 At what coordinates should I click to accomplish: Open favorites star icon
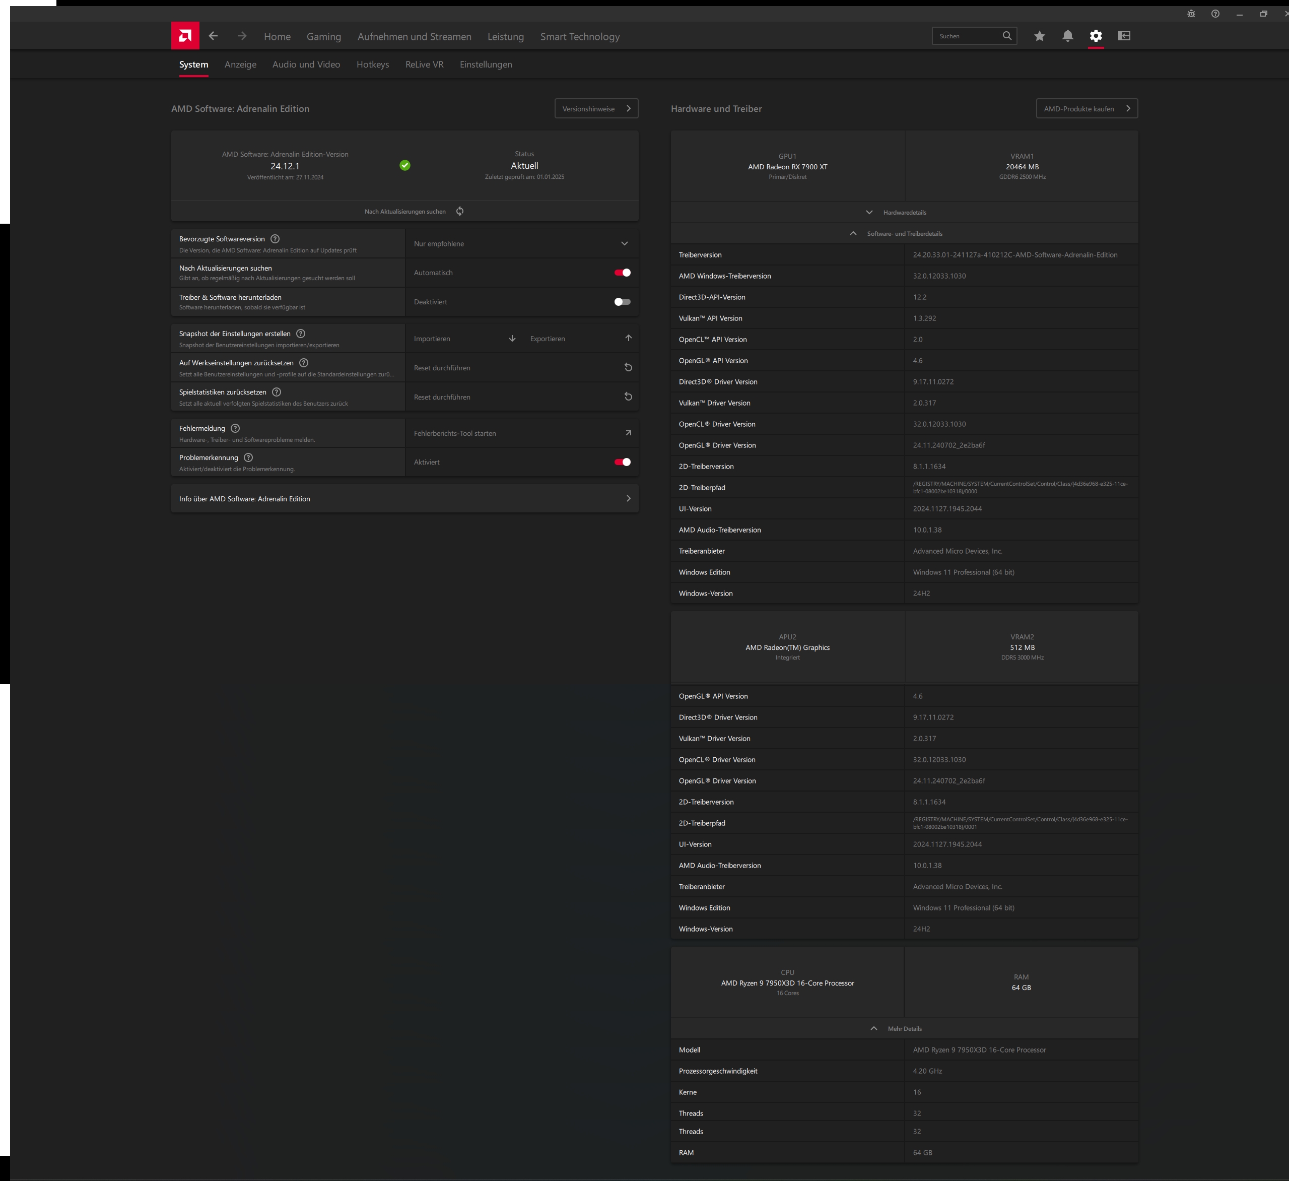pos(1040,36)
